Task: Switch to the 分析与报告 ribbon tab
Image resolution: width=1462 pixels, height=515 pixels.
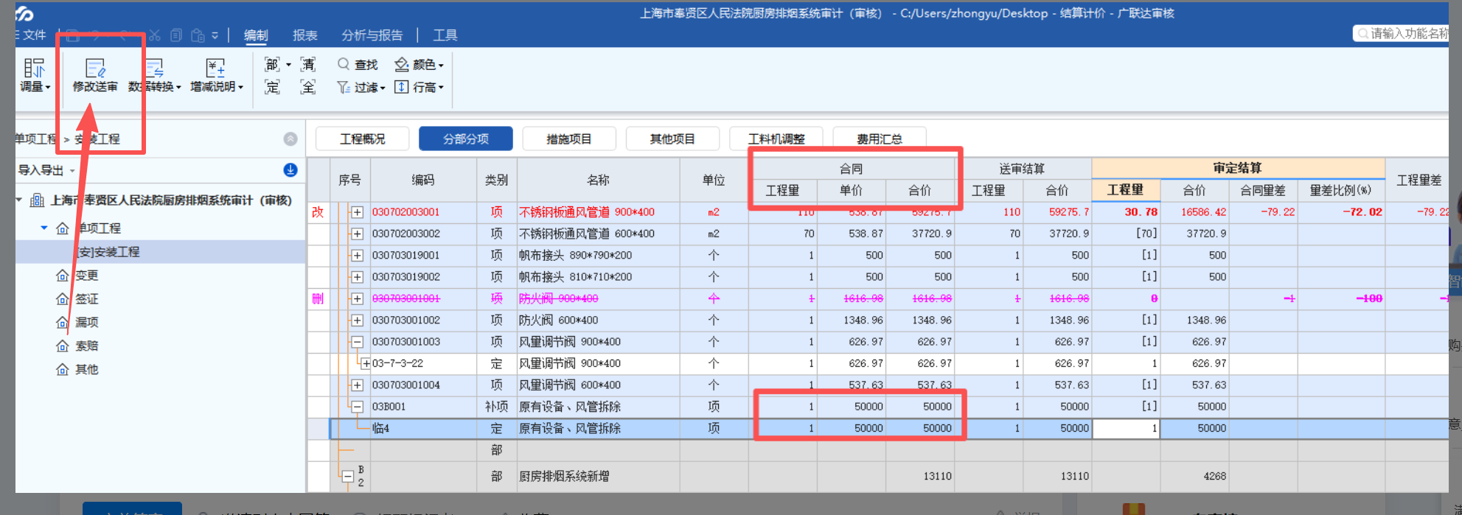Action: tap(372, 35)
